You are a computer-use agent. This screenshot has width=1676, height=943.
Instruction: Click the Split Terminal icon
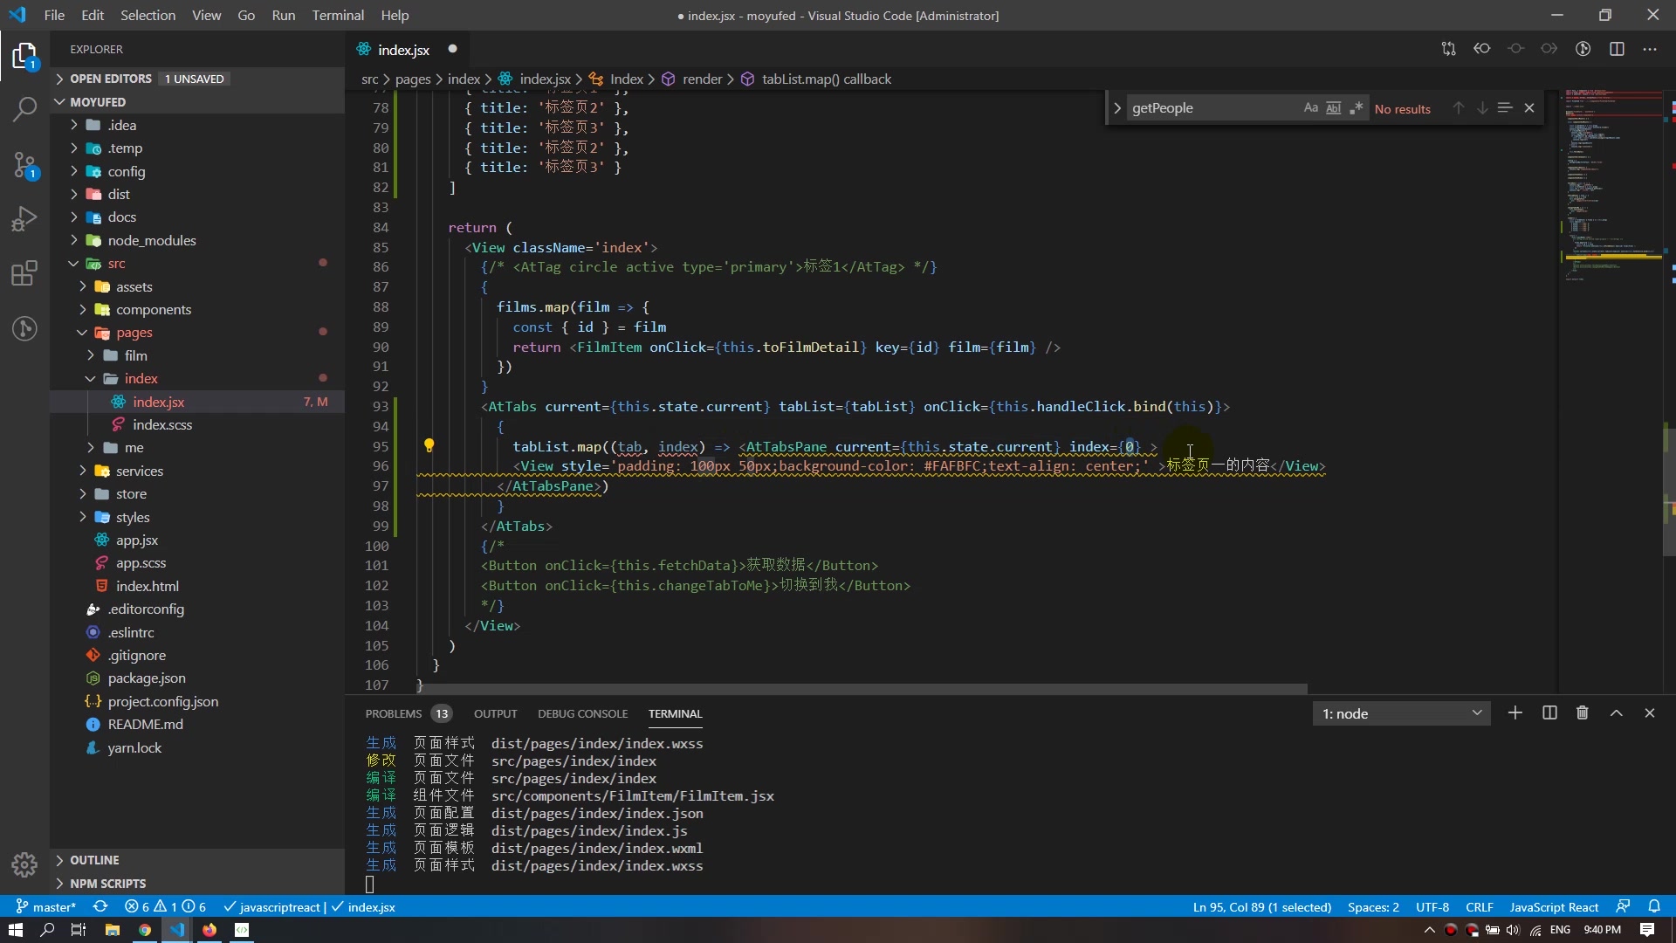pos(1549,713)
